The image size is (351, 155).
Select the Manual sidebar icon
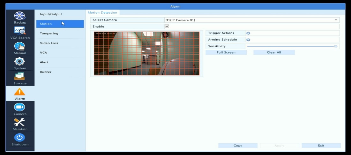(x=20, y=46)
